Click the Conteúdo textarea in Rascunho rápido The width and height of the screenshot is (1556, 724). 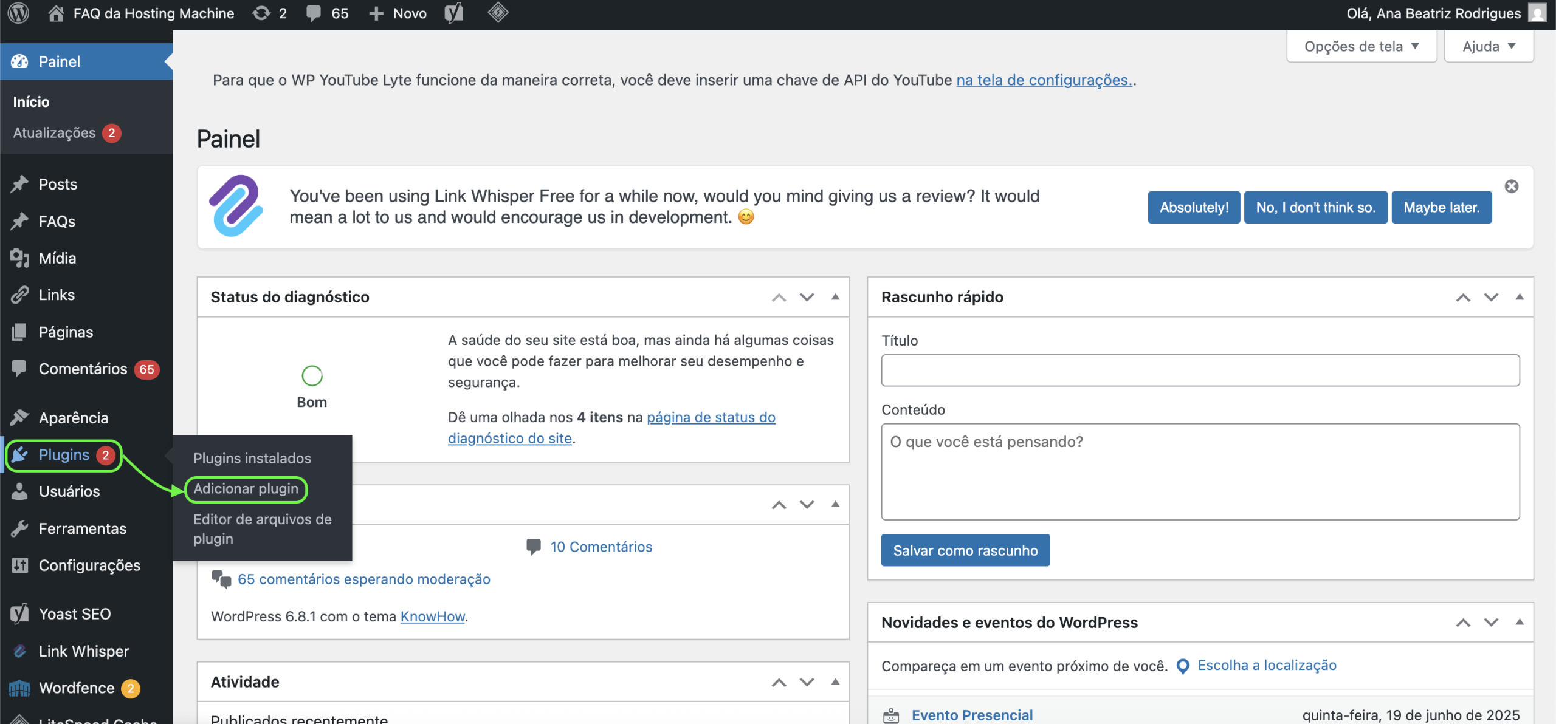[x=1200, y=471]
